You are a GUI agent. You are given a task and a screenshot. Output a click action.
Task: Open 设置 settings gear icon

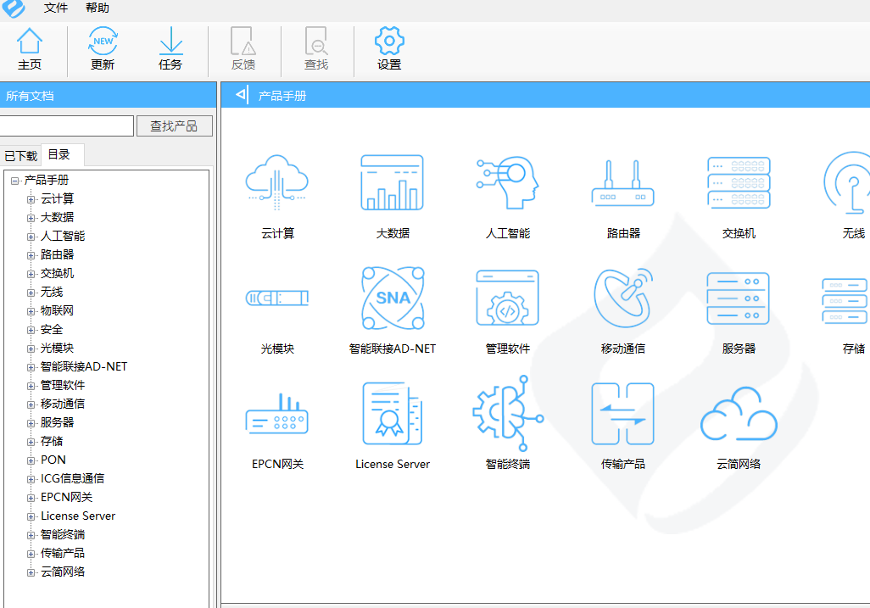tap(389, 49)
